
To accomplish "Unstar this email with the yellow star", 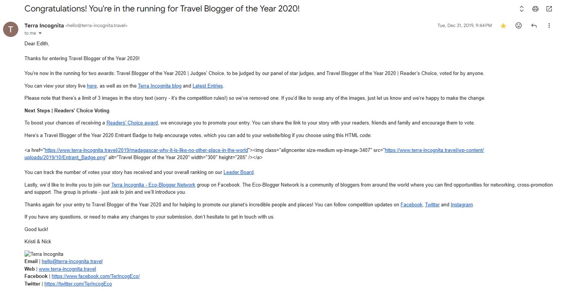I will (x=503, y=26).
